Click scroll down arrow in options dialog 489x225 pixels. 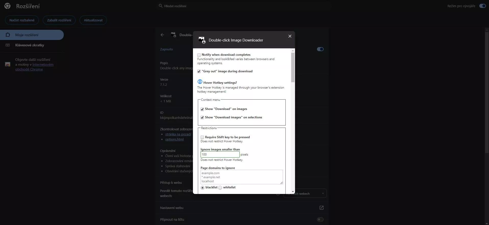pos(293,192)
